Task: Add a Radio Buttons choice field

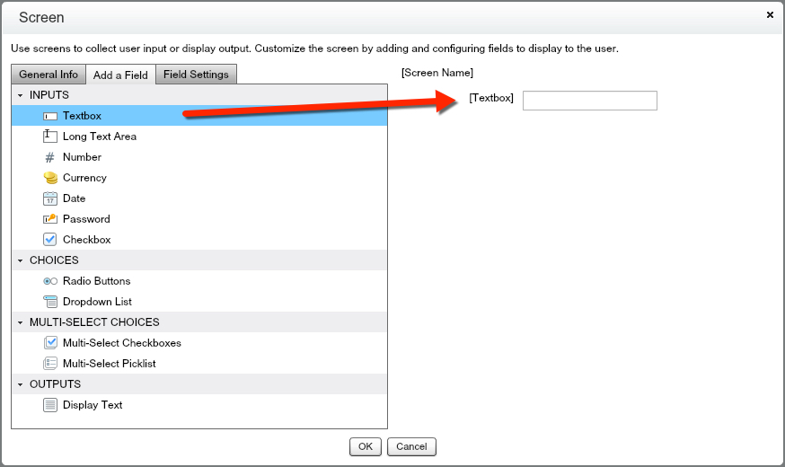Action: click(96, 281)
